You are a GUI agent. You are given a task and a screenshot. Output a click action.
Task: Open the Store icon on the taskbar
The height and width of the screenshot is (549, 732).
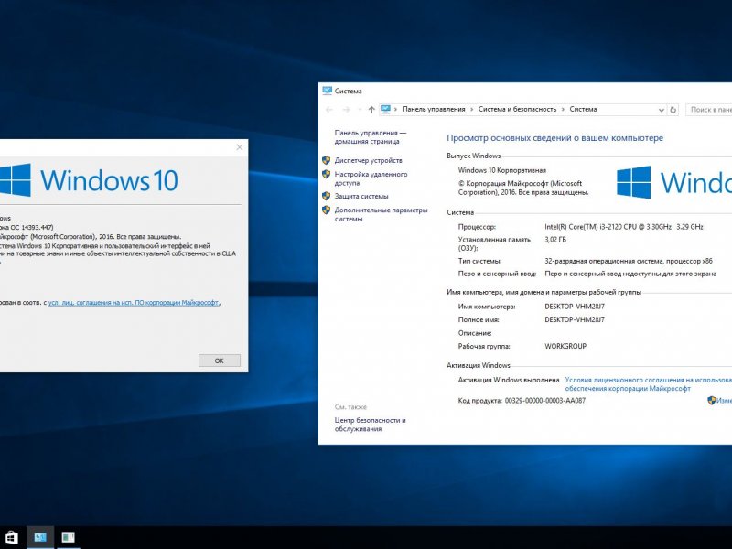click(x=12, y=537)
